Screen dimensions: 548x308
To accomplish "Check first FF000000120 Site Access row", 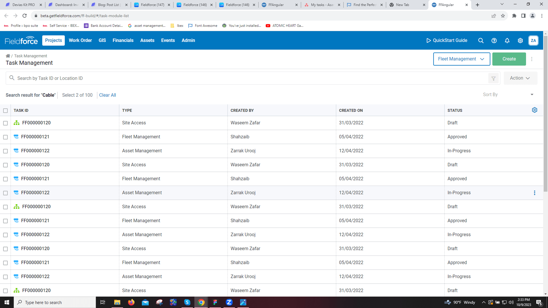I will 5,123.
